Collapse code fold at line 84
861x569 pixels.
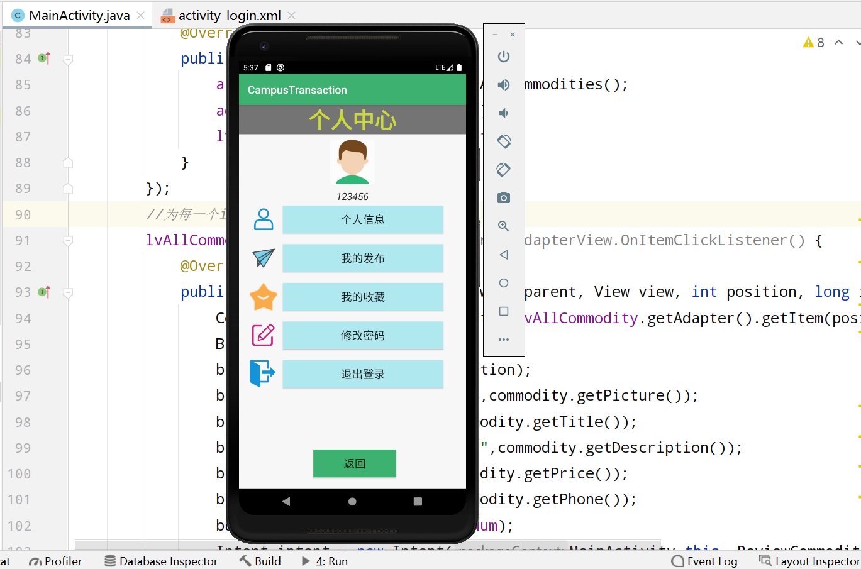point(68,59)
